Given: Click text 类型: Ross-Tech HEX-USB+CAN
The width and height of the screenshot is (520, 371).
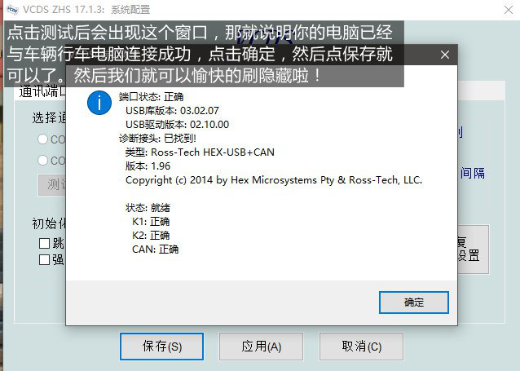Looking at the screenshot, I should click(x=200, y=152).
